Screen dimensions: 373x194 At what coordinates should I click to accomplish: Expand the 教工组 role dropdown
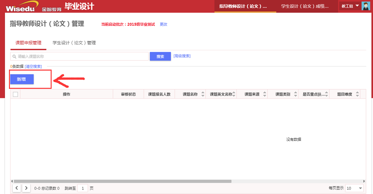pos(350,6)
